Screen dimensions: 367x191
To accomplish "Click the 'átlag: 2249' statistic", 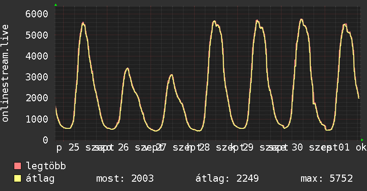I will [x=227, y=179].
